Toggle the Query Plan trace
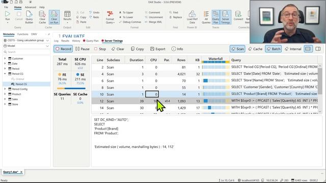Image resolution: width=326 pixels, height=183 pixels. point(215,17)
